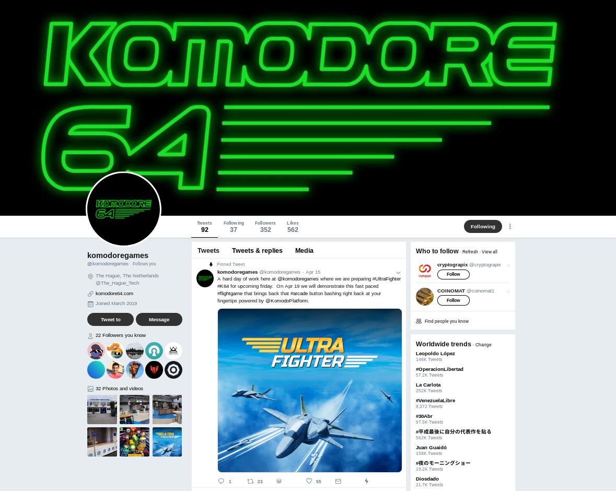Toggle the Following button for komodoregames
Screen dimensions: 616x491
pyautogui.click(x=483, y=226)
